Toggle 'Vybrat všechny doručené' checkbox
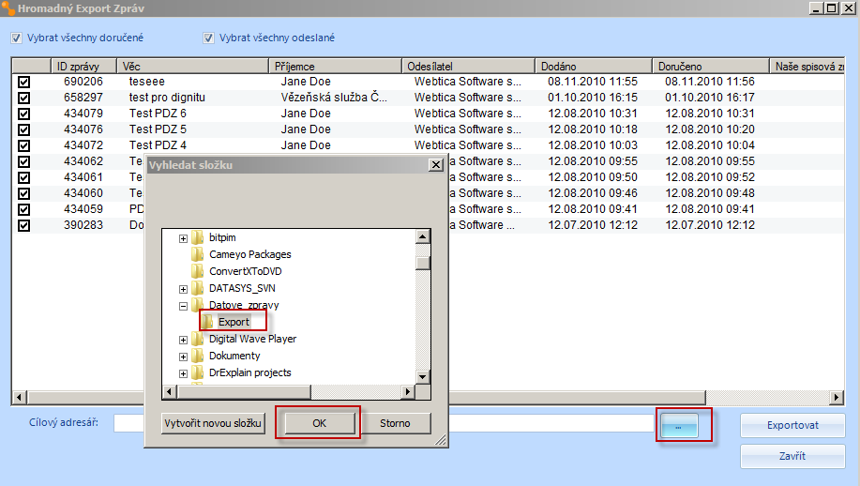860x486 pixels. [17, 38]
